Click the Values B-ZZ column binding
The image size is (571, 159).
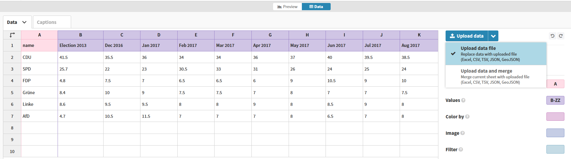555,100
